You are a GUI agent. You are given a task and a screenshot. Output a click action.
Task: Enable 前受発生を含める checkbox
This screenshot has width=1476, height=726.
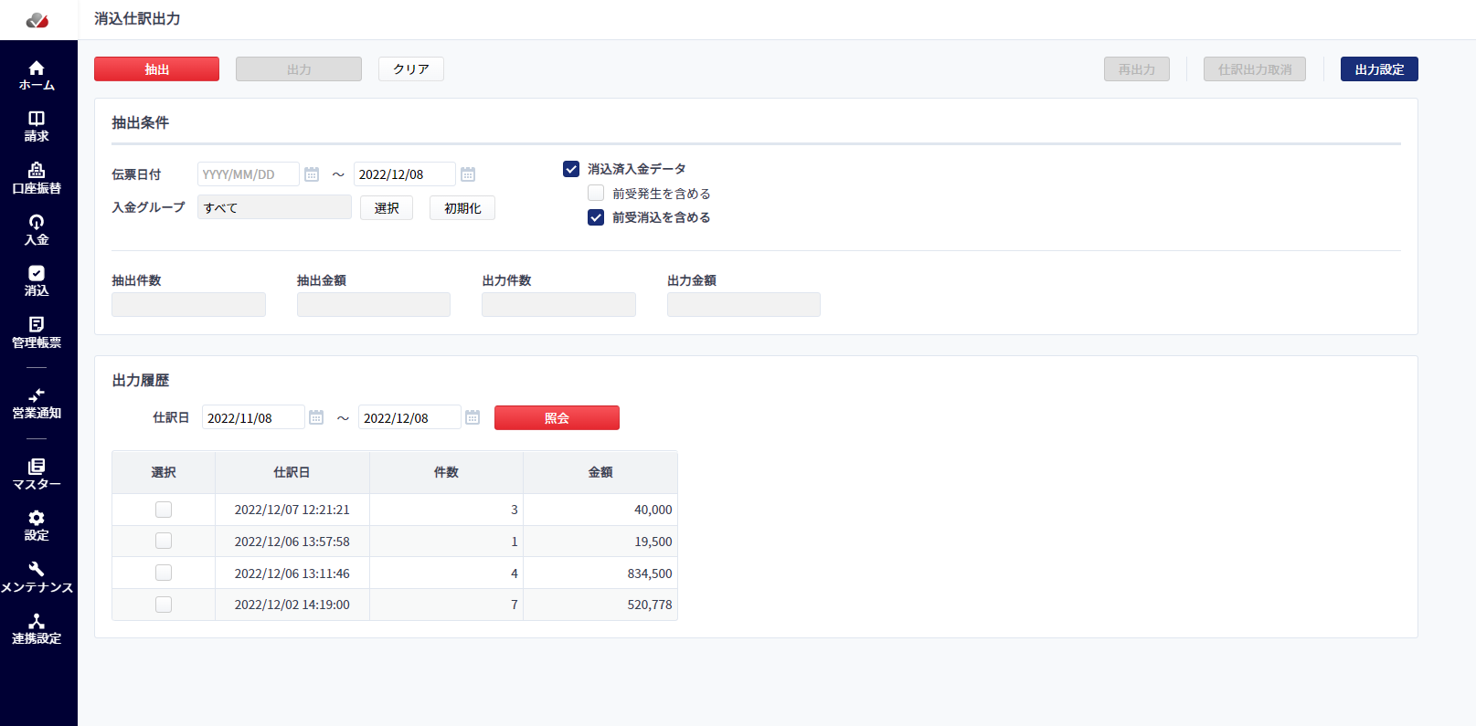click(596, 193)
